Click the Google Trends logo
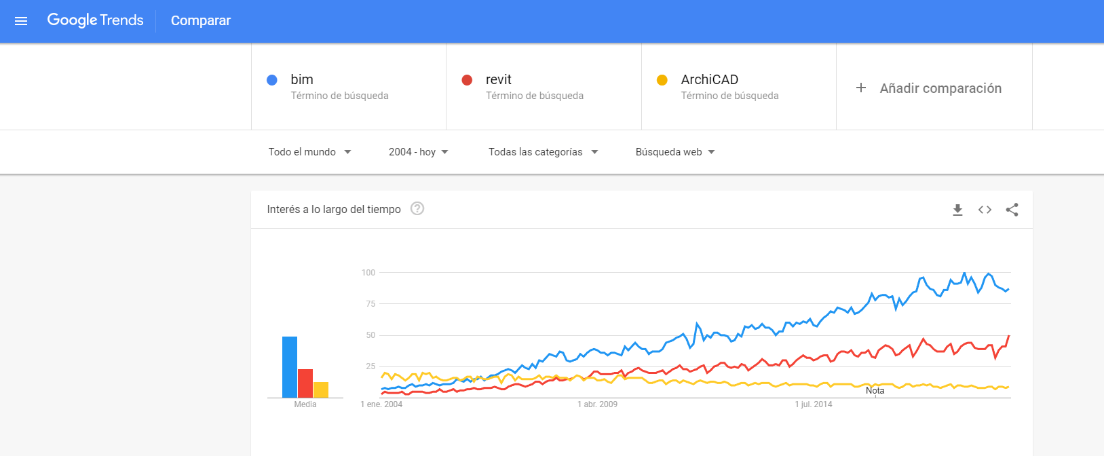Viewport: 1104px width, 456px height. [95, 20]
